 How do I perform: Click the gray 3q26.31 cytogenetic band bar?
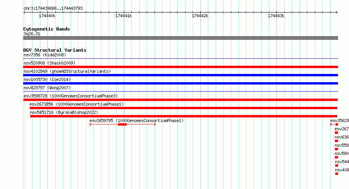180,38
